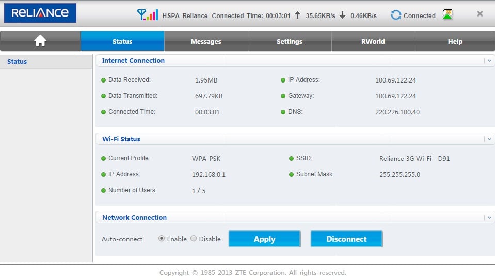
Task: Click the SSID value Reliance 3G Wi-Fi - D91
Action: click(414, 159)
